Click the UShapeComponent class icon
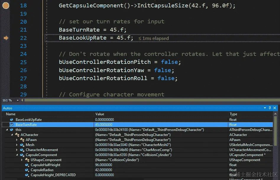Screen dimensions: 280x180 point(27,160)
